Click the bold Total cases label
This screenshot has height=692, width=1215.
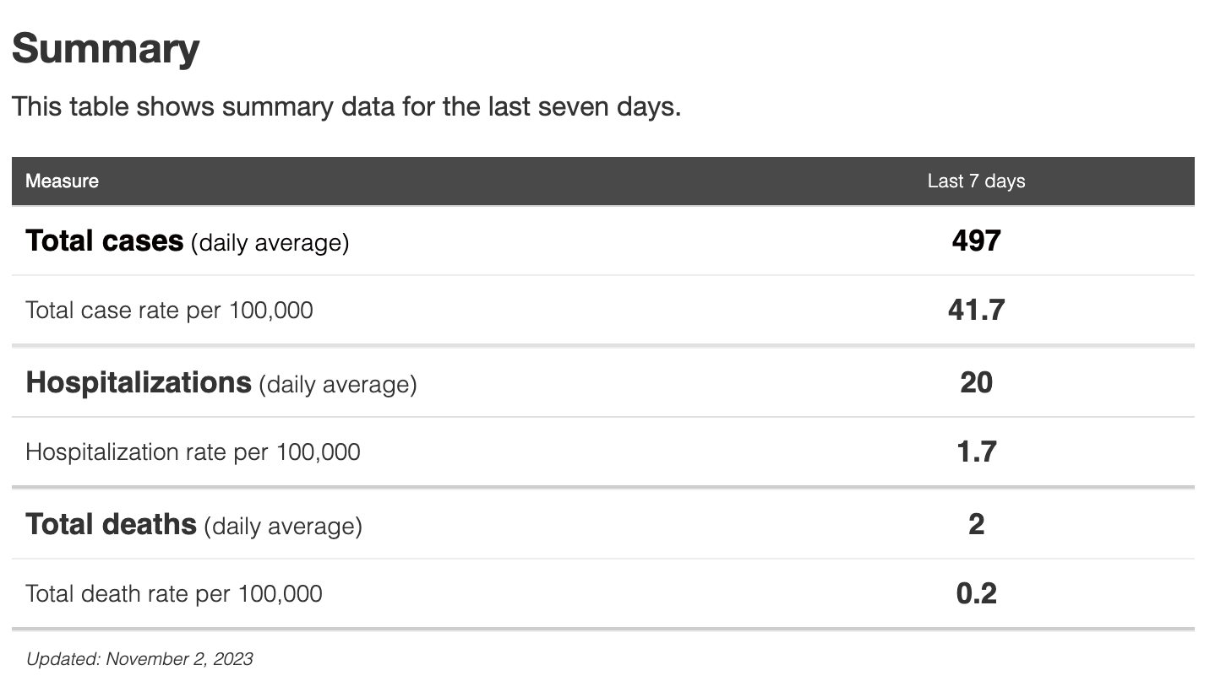tap(105, 241)
